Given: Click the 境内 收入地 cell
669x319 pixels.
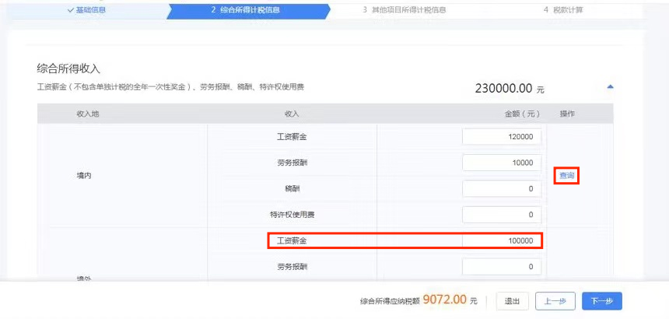Looking at the screenshot, I should pyautogui.click(x=75, y=177).
